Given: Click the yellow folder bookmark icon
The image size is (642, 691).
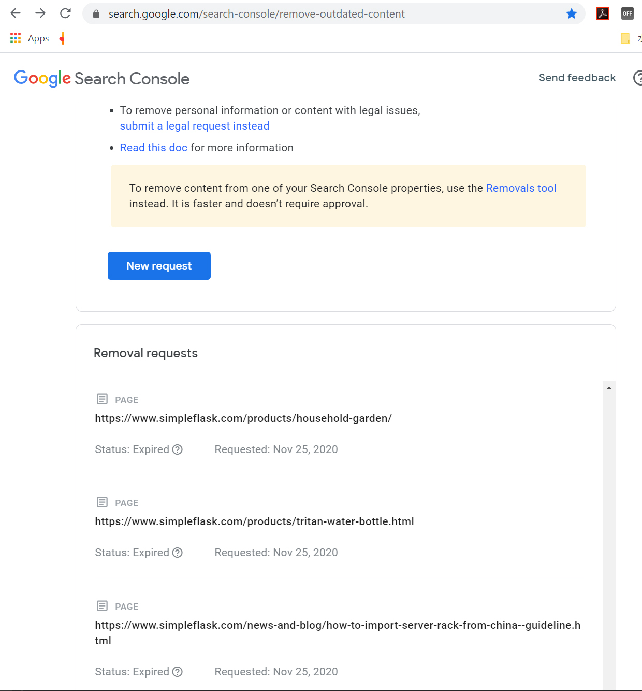Looking at the screenshot, I should [625, 38].
